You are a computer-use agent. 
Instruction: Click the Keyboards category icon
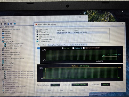click(x=3, y=57)
